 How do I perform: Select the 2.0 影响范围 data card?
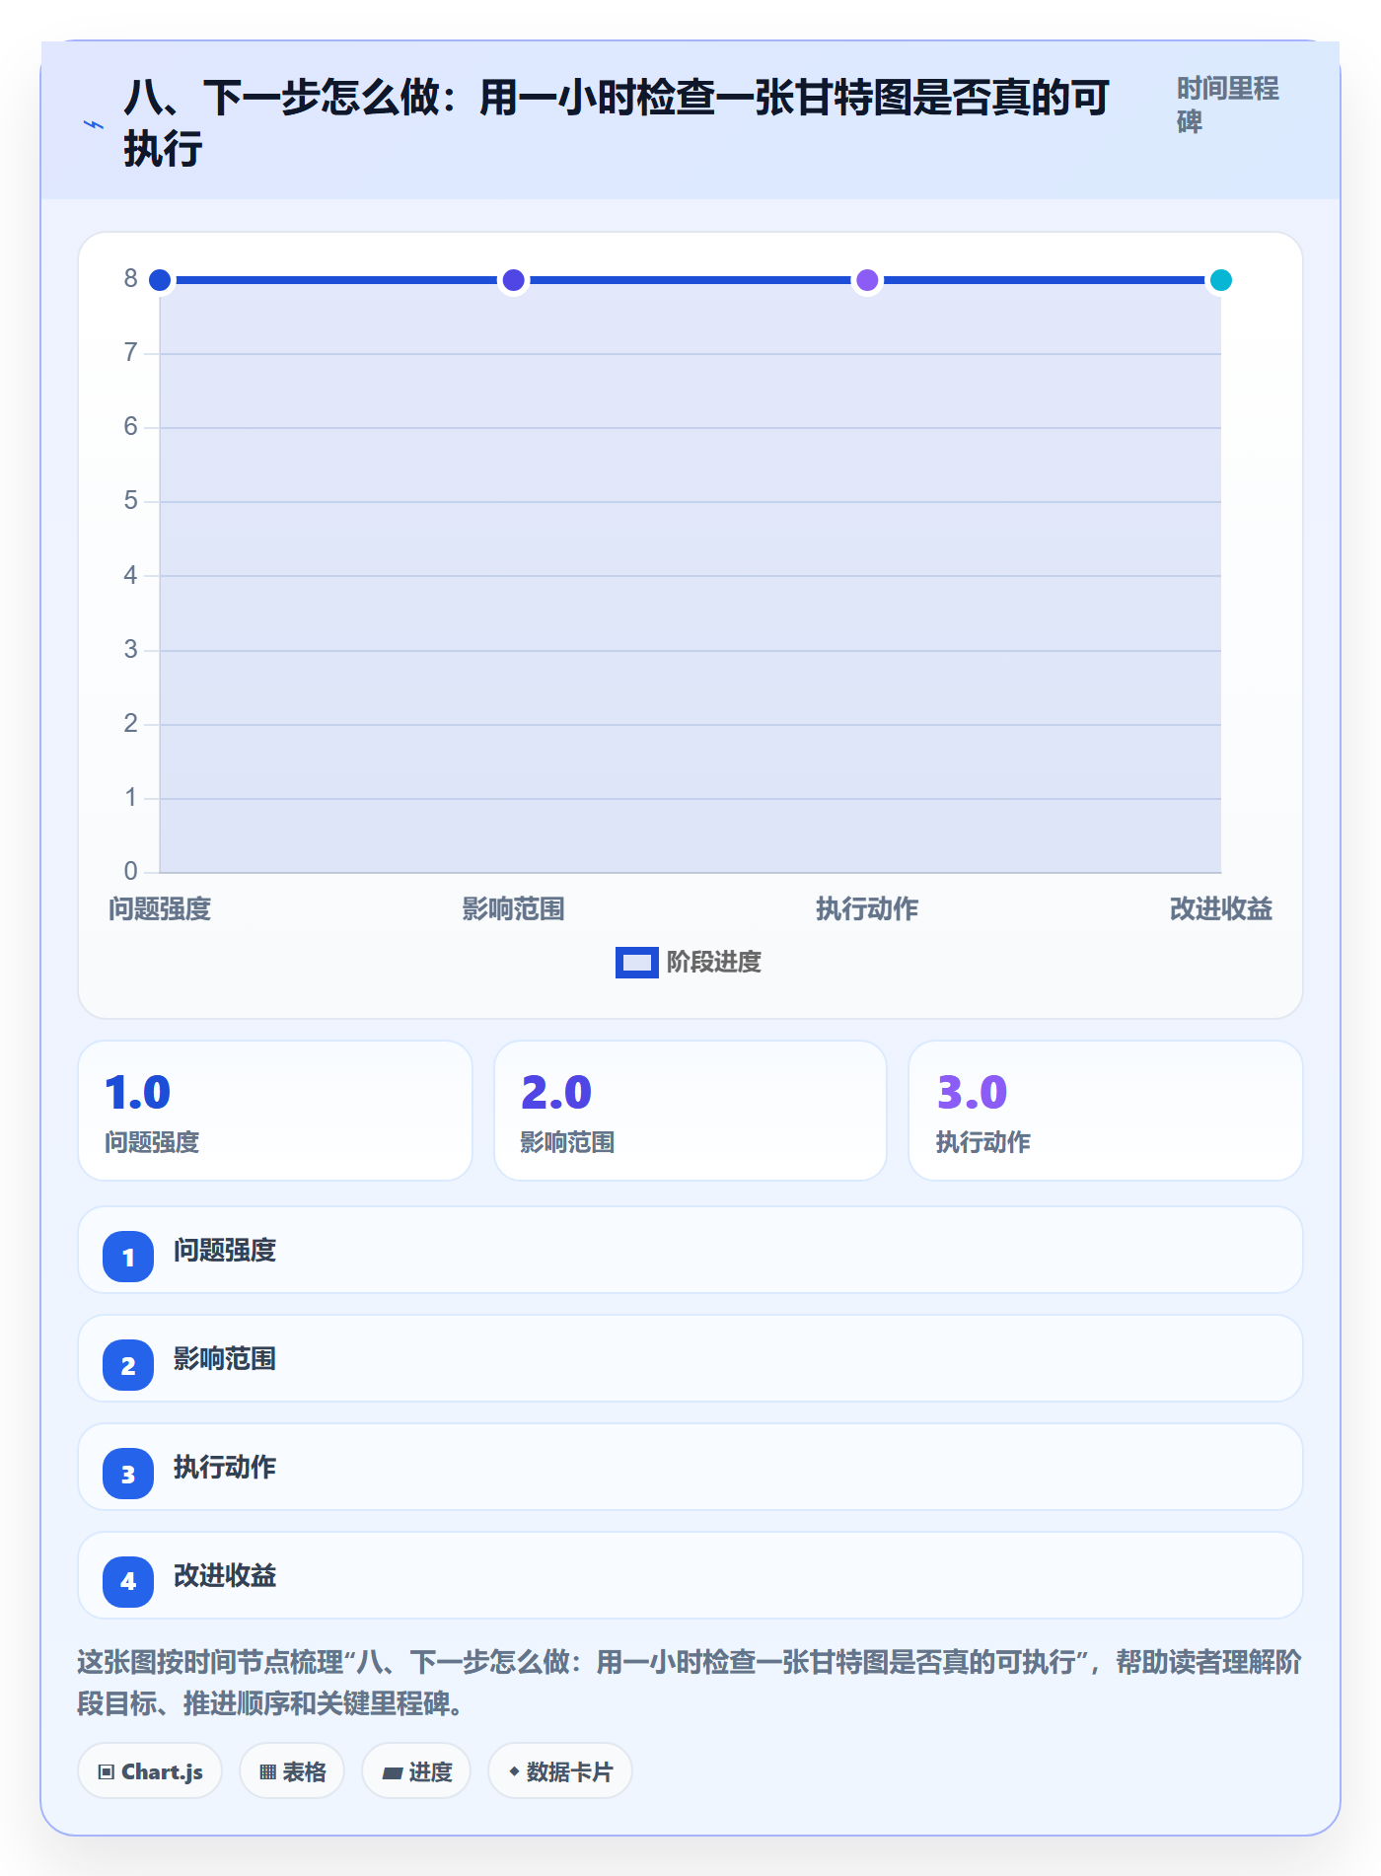click(x=690, y=1111)
